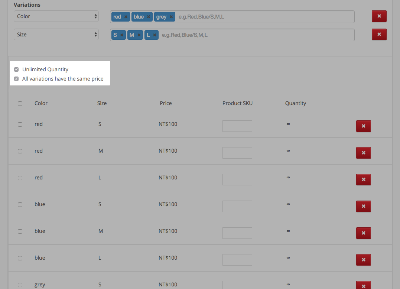Remove the blue color tag
This screenshot has height=289, width=400.
pos(149,17)
